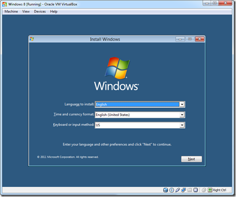
Task: Open the USB devices status icon
Action: (177, 190)
